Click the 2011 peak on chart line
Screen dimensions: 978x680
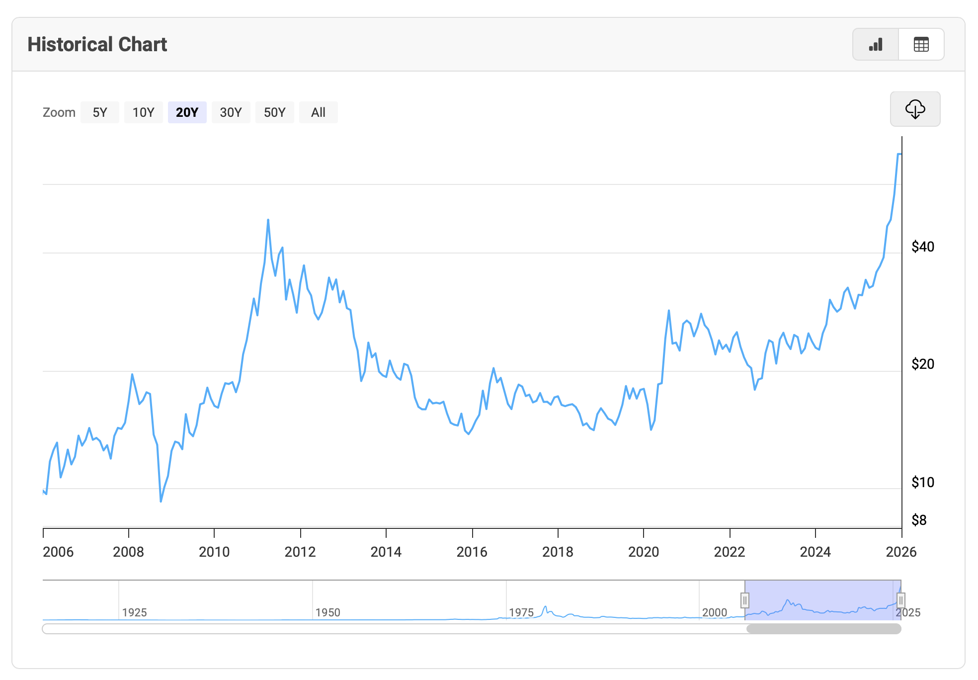pos(268,220)
